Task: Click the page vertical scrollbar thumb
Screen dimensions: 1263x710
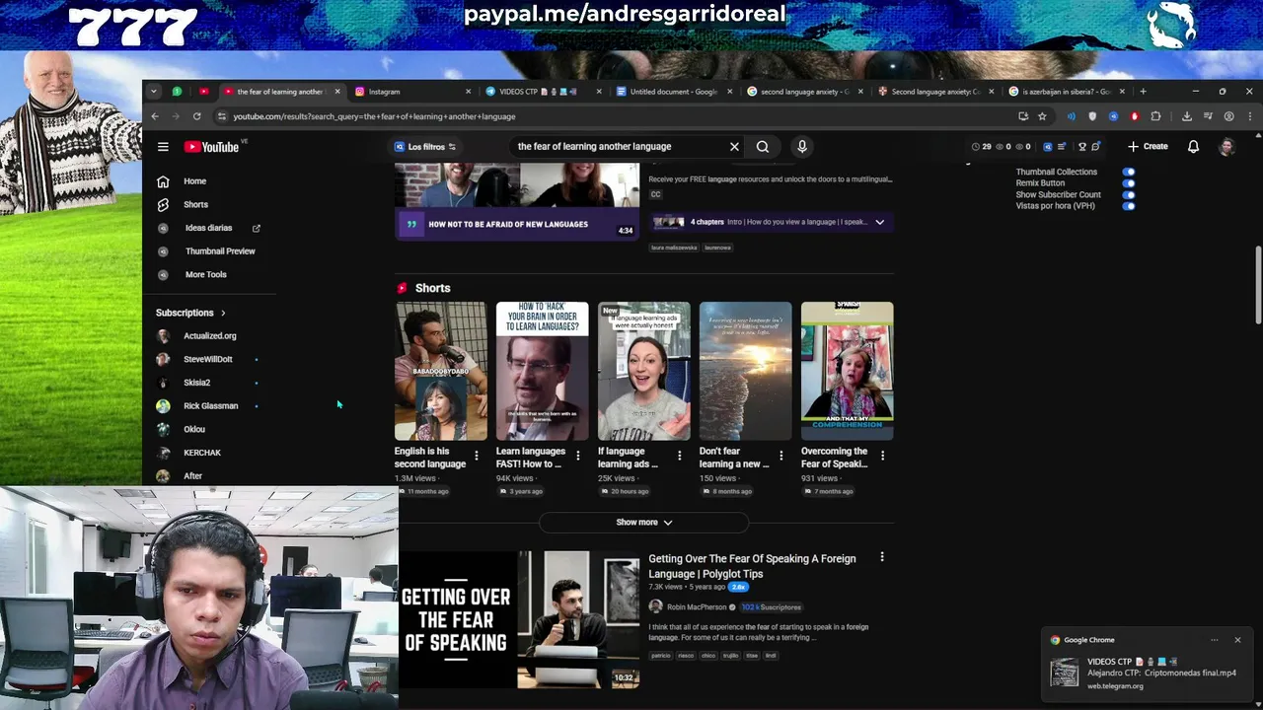Action: click(1258, 283)
